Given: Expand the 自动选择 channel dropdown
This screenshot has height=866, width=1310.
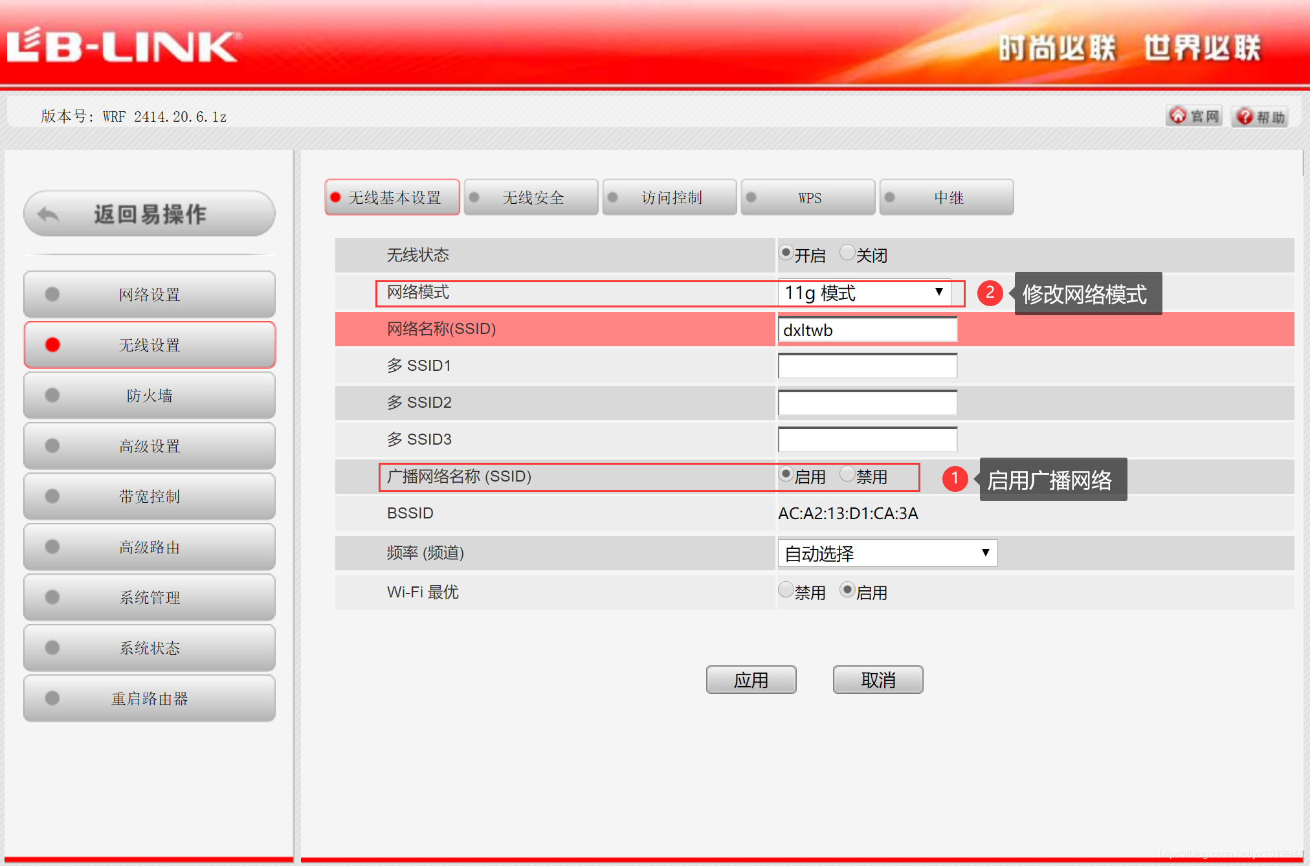Looking at the screenshot, I should pyautogui.click(x=887, y=553).
